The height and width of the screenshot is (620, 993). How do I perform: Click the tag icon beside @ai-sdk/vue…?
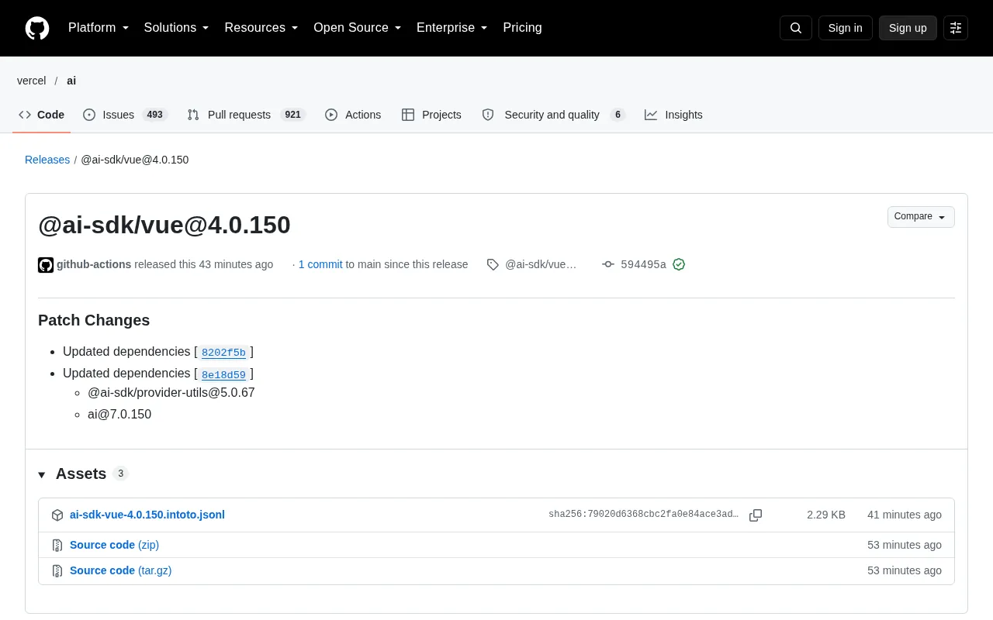(x=493, y=264)
